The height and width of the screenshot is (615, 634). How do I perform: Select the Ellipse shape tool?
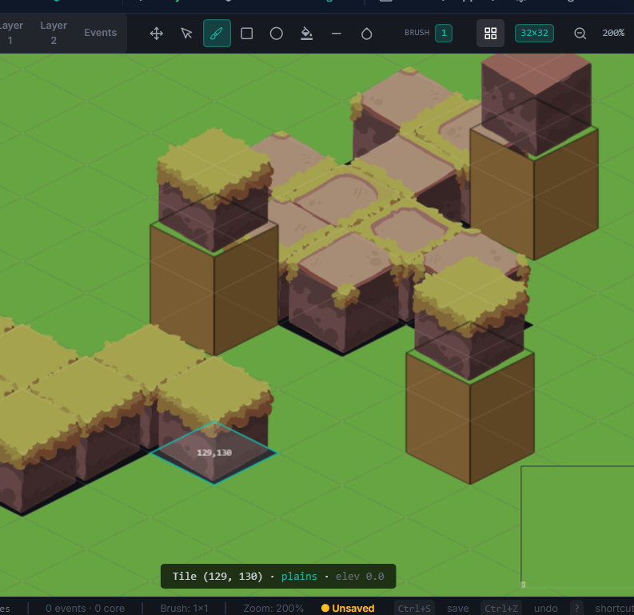pos(277,33)
